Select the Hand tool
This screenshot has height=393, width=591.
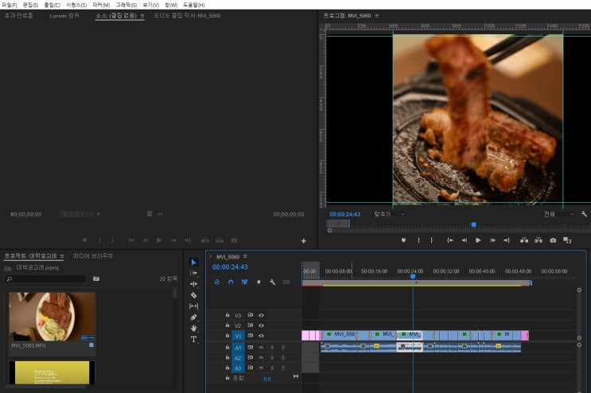coord(193,328)
